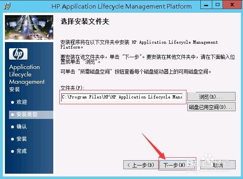Viewport: 243px width, 179px height.
Task: Click the folder path input field
Action: coord(122,97)
